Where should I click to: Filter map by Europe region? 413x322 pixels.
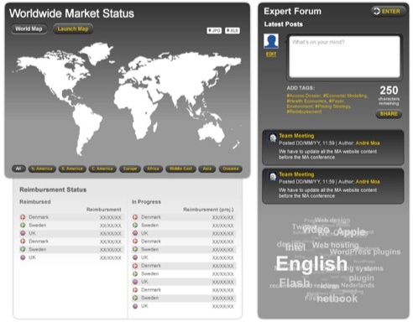coord(130,169)
